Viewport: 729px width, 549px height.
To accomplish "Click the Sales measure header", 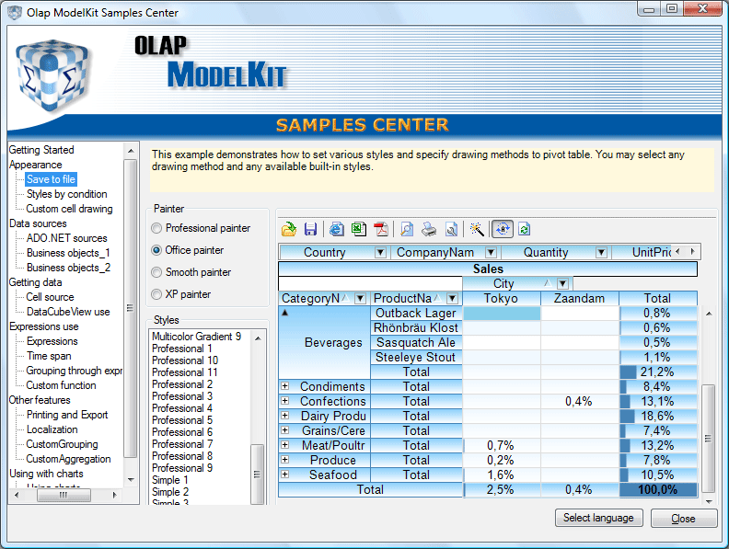I will [x=488, y=269].
